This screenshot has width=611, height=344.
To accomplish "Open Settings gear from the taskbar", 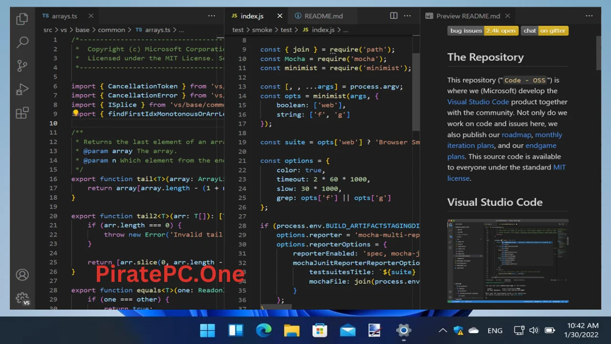I will 403,330.
